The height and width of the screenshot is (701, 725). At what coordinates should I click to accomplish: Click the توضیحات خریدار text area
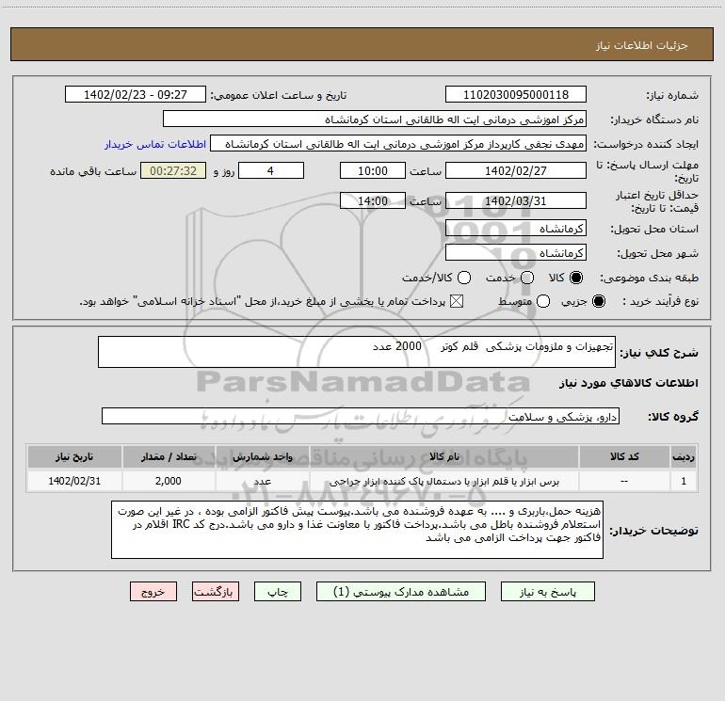[x=358, y=530]
